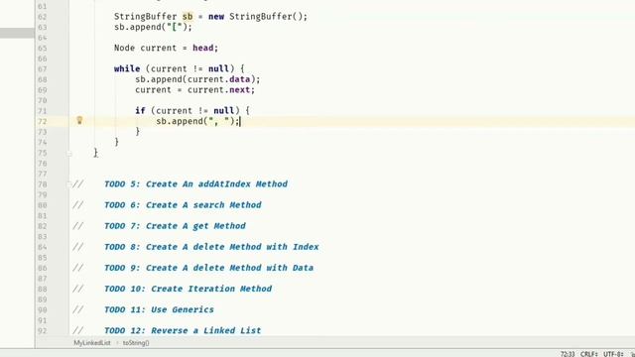Viewport: 635px width, 357px height.
Task: Select toString() in the breadcrumb bar
Action: [x=136, y=343]
